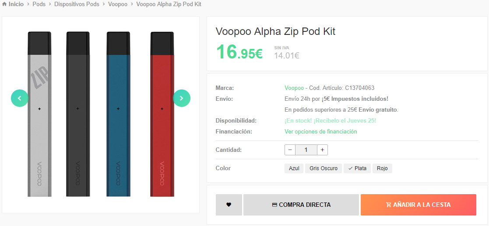Viewport: 489px width, 226px height.
Task: Decrease quantity with minus button
Action: [290, 150]
